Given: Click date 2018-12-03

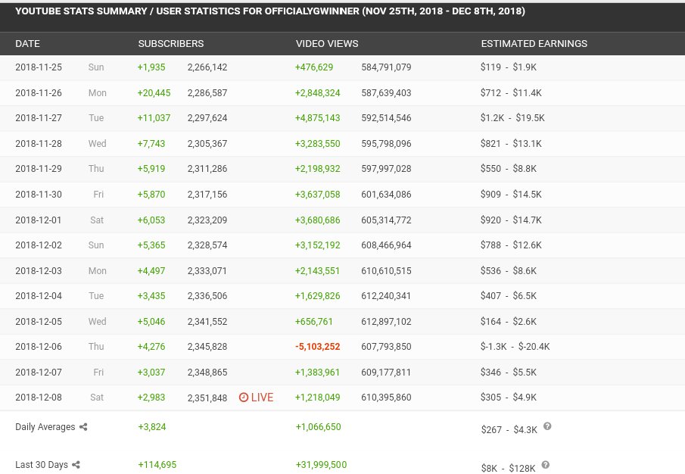Looking at the screenshot, I should [39, 271].
